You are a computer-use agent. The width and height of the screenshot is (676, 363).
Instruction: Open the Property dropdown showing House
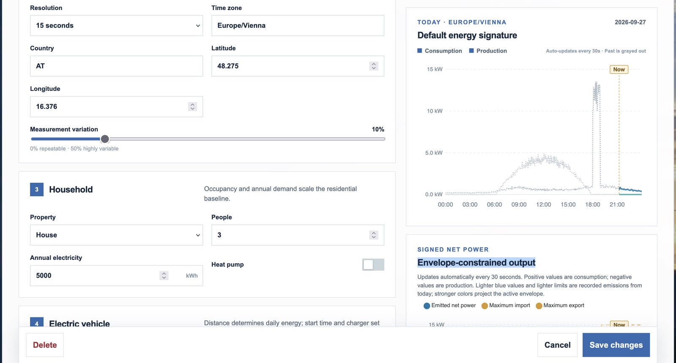(x=116, y=235)
